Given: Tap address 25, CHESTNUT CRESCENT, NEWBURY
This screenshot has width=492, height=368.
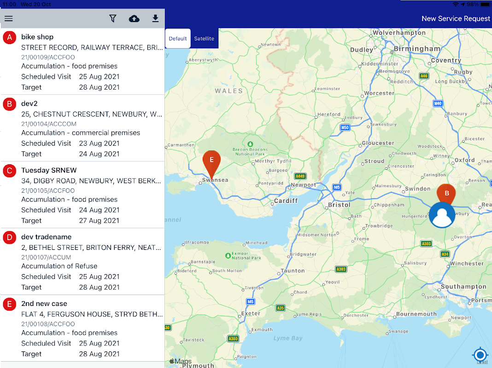Looking at the screenshot, I should tap(92, 115).
